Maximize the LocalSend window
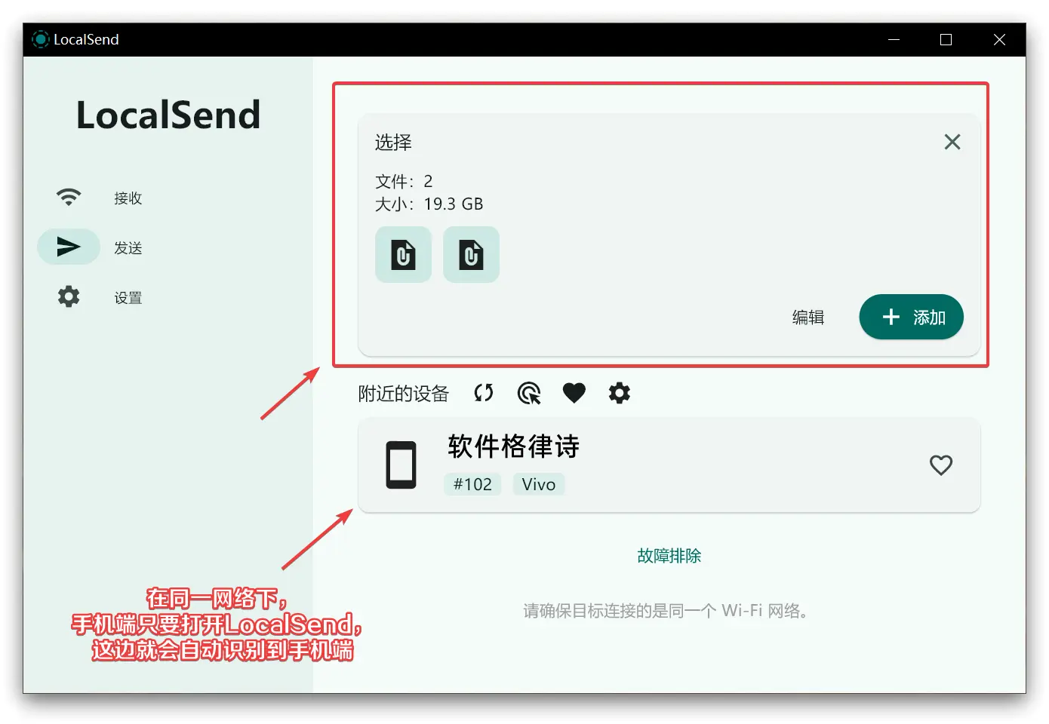The image size is (1049, 724). 946,39
